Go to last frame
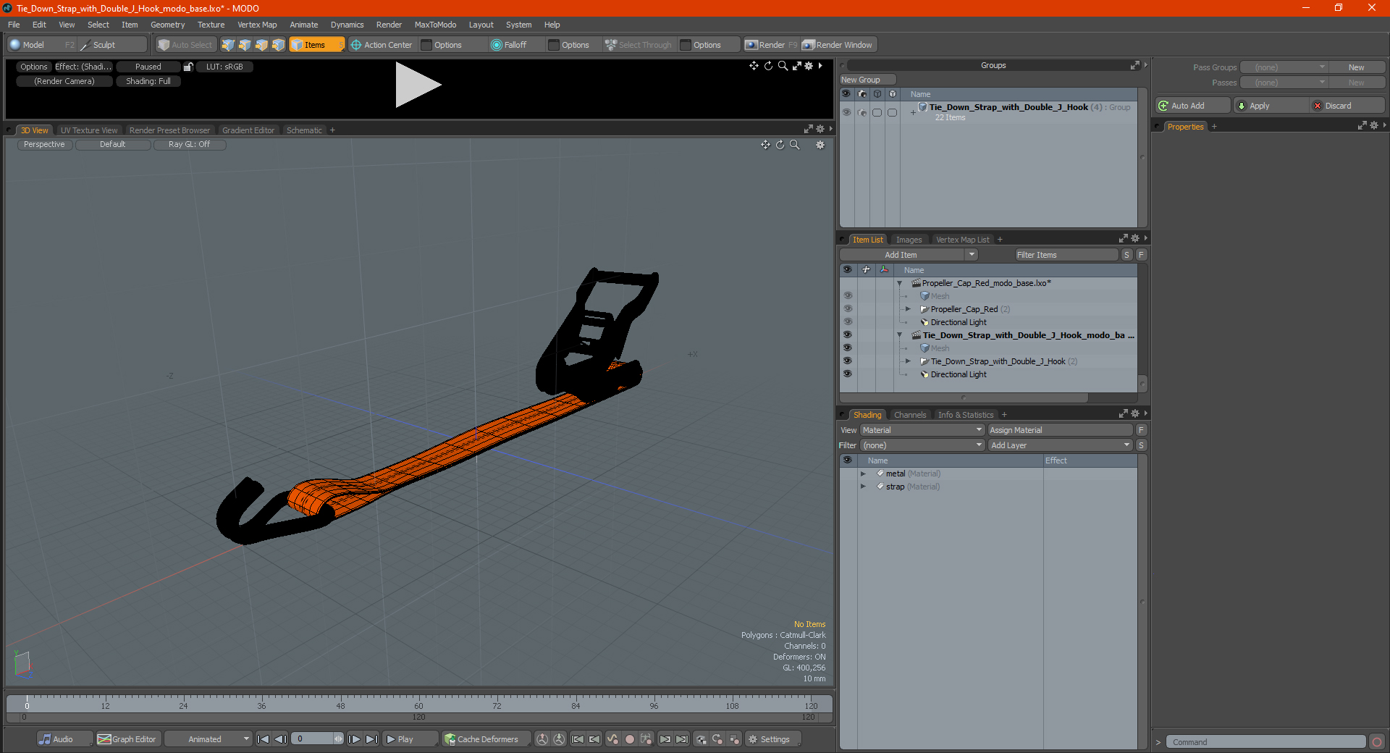The width and height of the screenshot is (1390, 753). (371, 739)
